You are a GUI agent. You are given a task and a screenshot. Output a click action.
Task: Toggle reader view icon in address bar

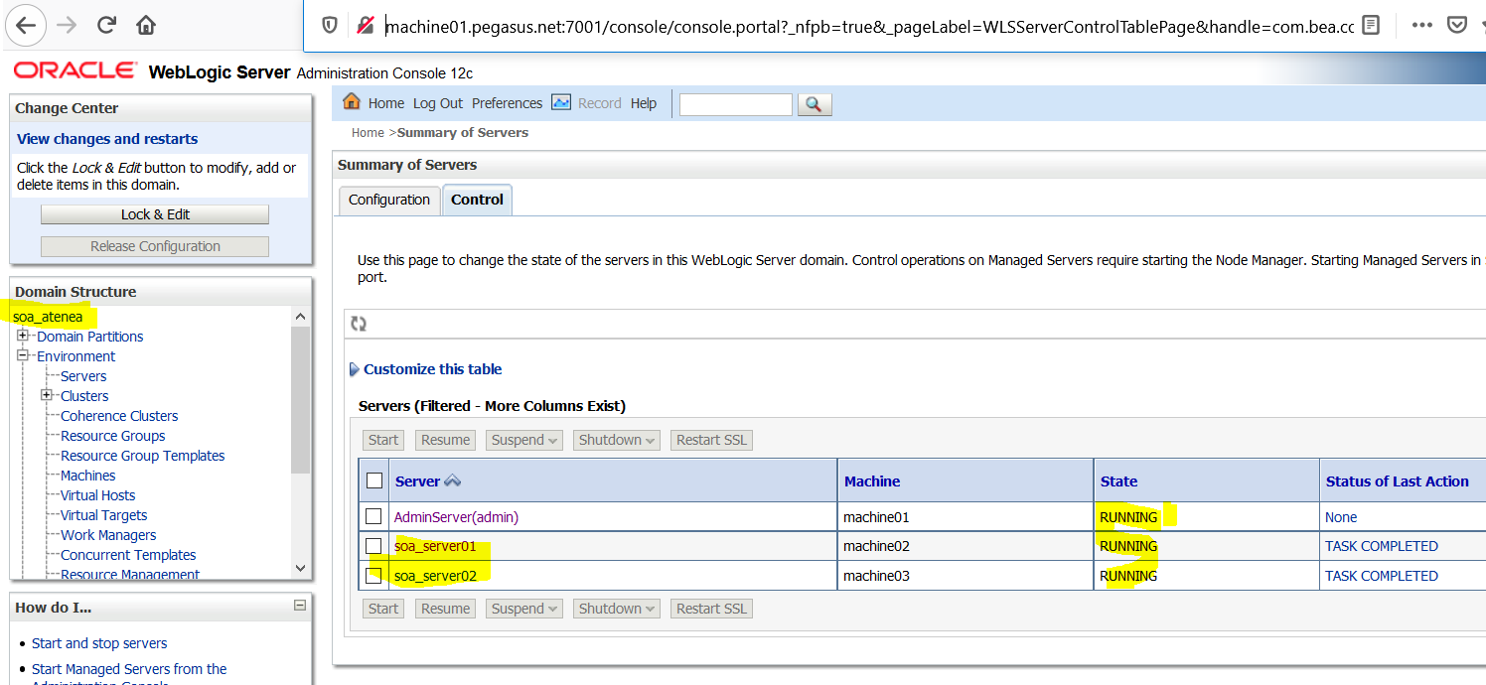1371,25
